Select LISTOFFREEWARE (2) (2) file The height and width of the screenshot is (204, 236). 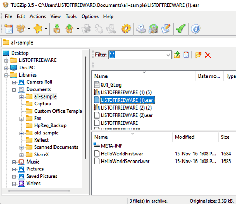(126, 108)
